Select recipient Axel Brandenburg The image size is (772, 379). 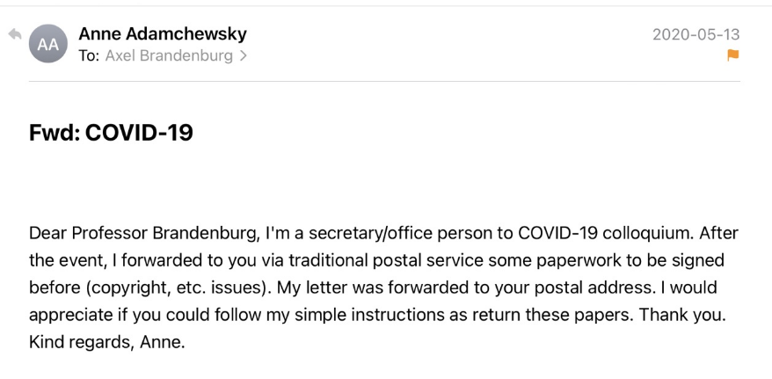tap(169, 56)
